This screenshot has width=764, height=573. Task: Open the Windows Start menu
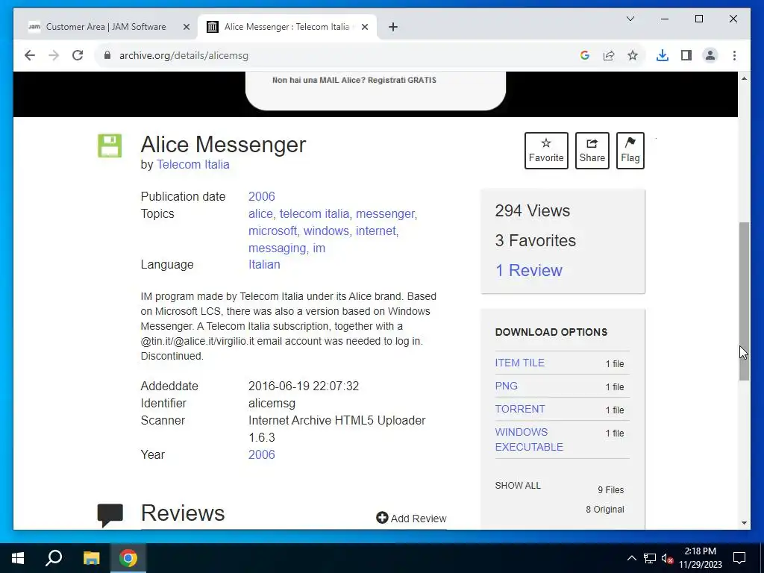18,558
